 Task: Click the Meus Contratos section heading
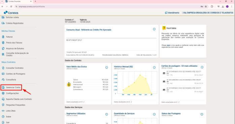click(x=8, y=62)
